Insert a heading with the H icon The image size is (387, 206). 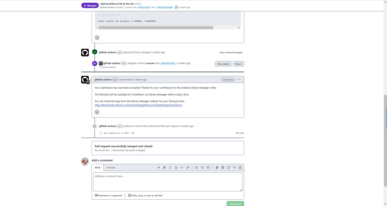coord(159,168)
